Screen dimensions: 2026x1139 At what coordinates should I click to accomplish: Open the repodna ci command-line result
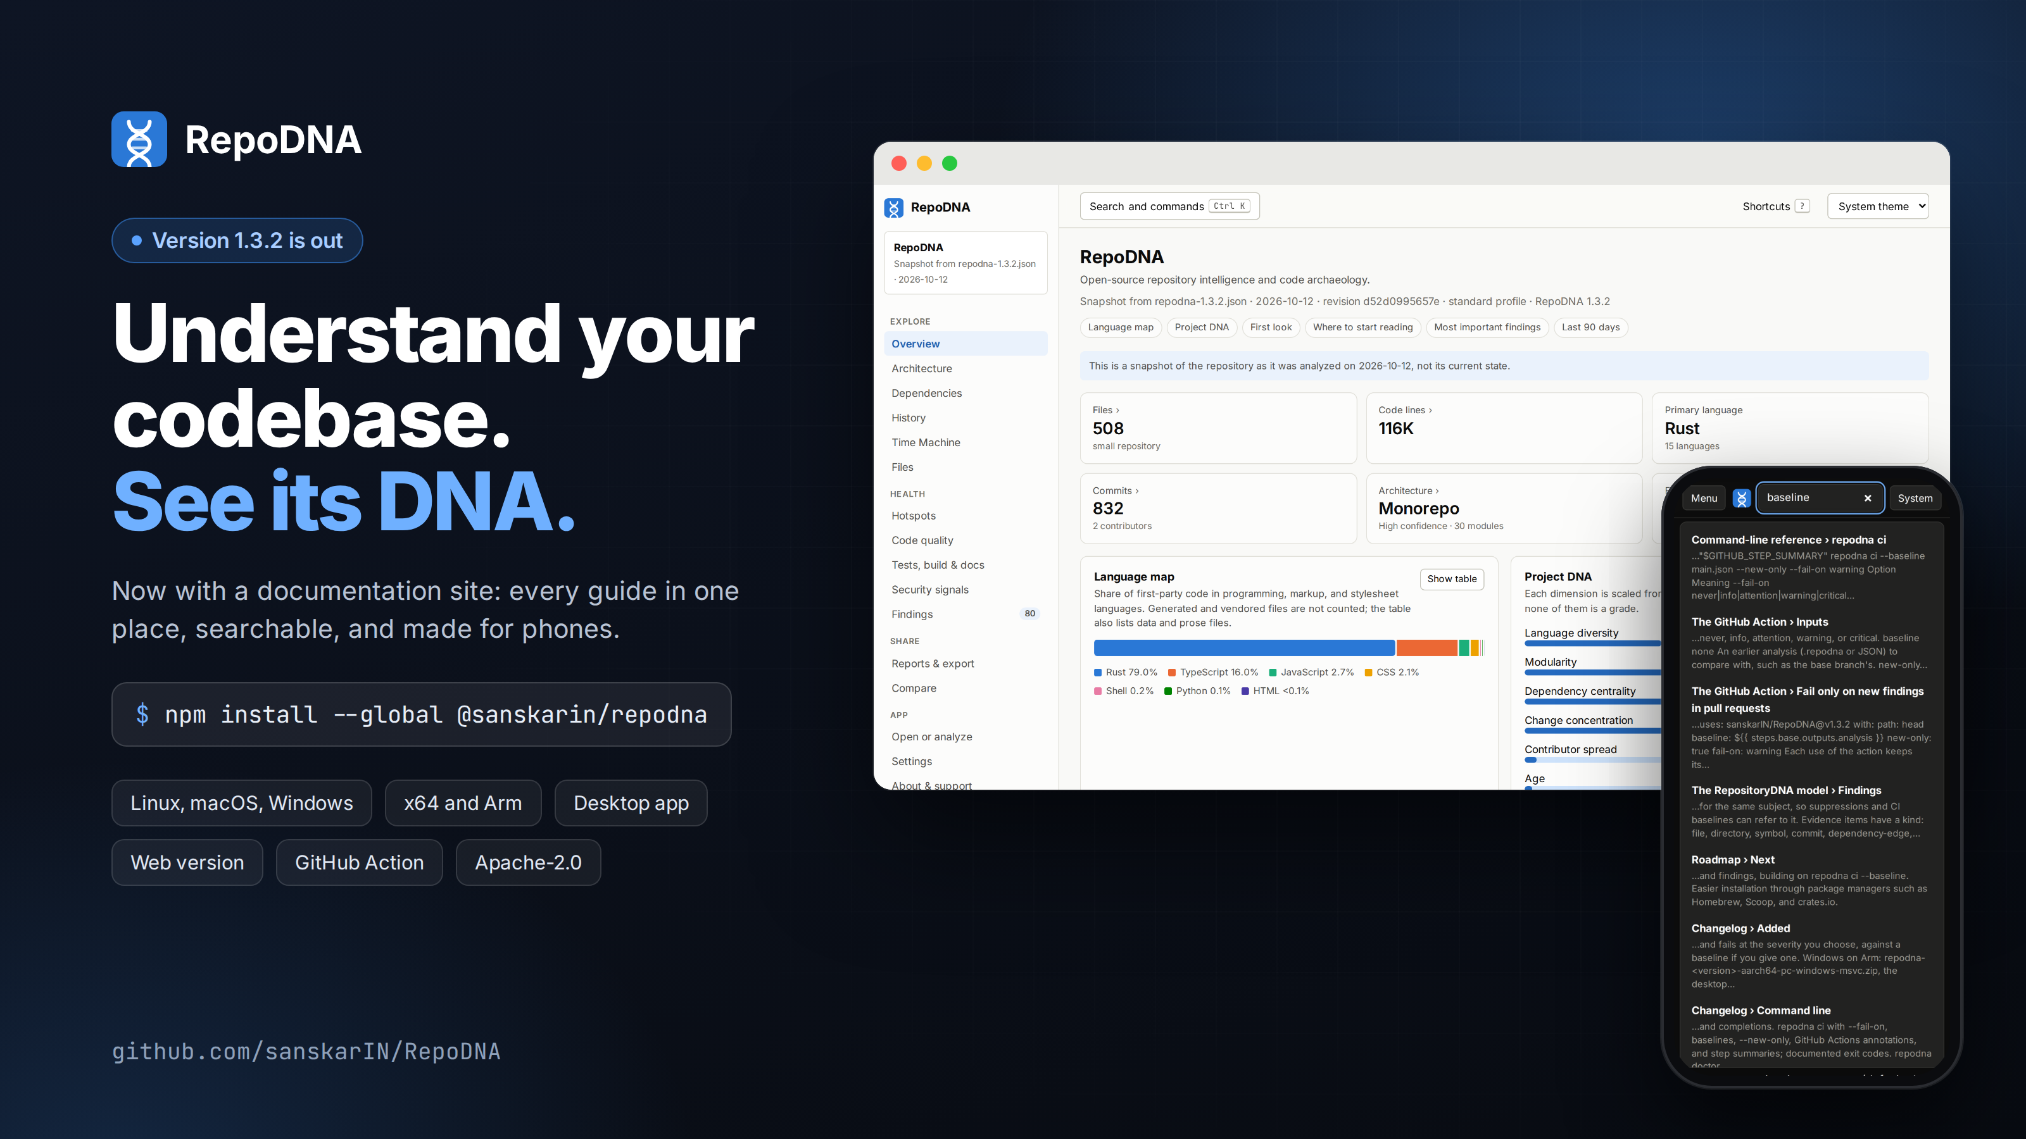(1811, 568)
